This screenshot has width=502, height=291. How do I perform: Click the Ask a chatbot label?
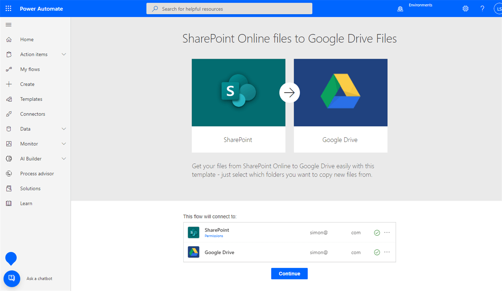(39, 278)
